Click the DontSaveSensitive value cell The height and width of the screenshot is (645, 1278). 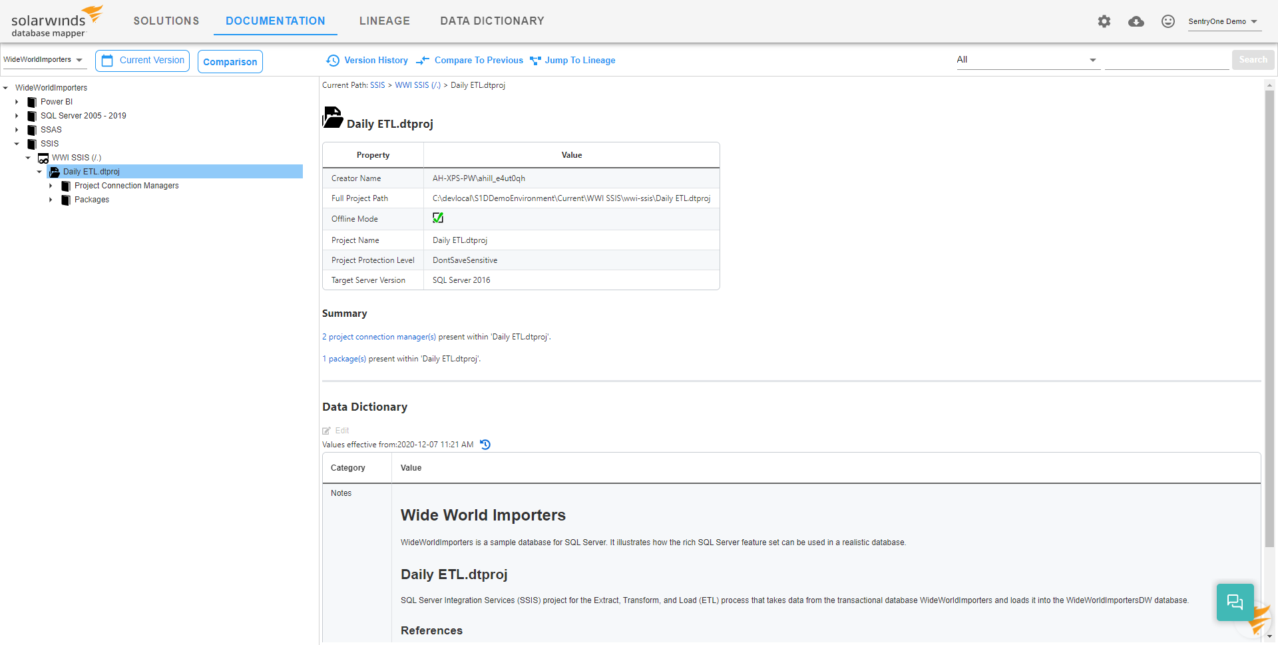click(x=572, y=260)
